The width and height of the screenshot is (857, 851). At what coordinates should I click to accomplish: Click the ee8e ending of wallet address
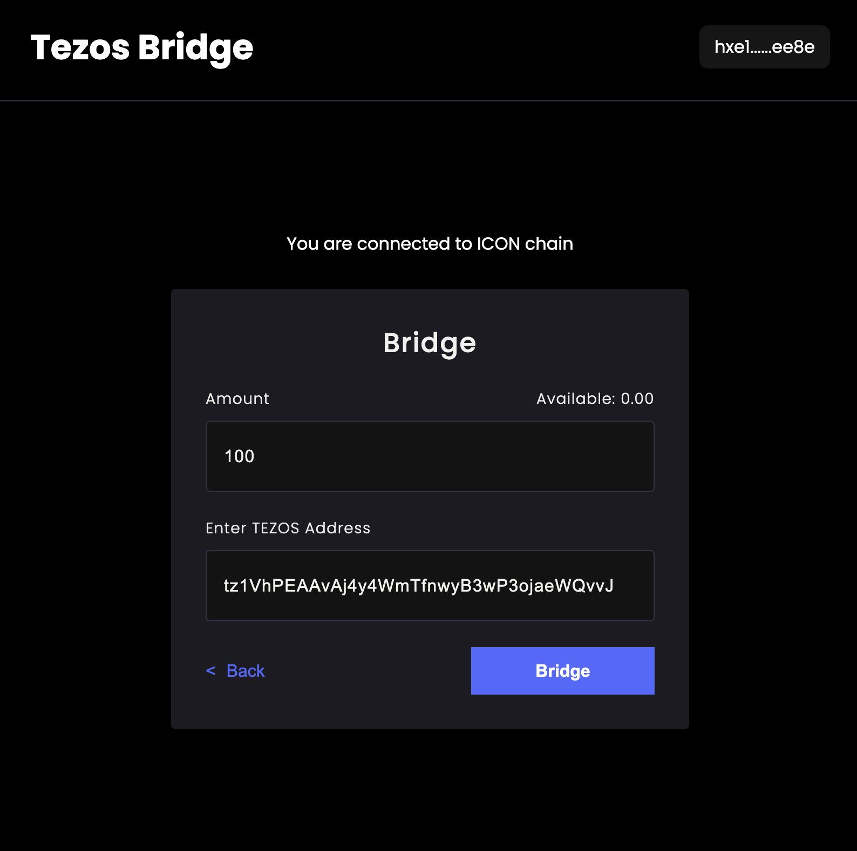(793, 47)
